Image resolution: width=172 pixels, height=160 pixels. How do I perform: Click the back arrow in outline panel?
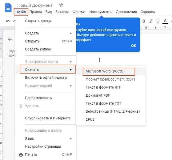[10, 39]
